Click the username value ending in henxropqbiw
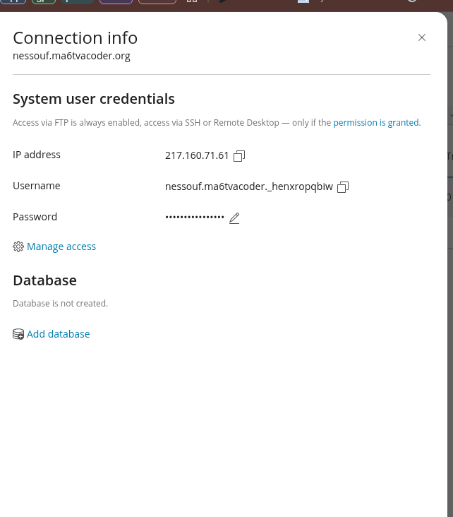This screenshot has height=517, width=453. (248, 186)
